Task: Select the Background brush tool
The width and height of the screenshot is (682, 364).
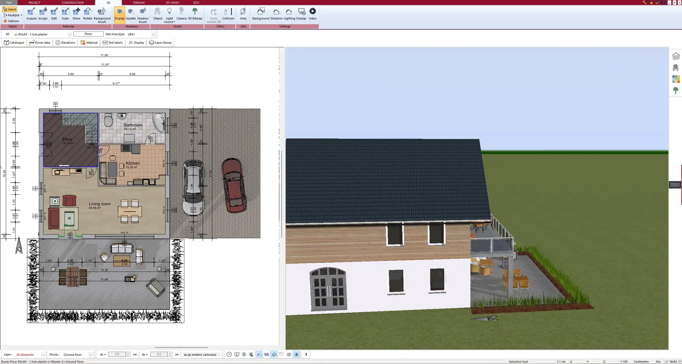Action: 102,15
